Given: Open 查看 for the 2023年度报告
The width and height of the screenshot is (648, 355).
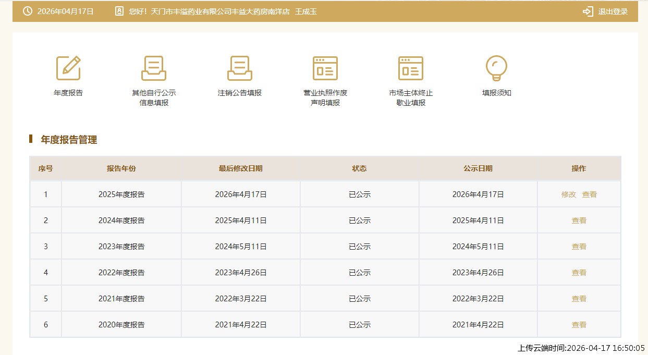Looking at the screenshot, I should coord(579,247).
